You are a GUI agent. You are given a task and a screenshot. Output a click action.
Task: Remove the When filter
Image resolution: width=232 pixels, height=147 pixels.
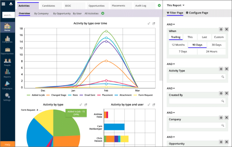[227, 29]
